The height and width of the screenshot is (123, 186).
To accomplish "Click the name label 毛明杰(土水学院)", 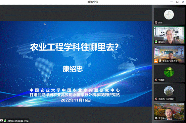I will (166, 99).
